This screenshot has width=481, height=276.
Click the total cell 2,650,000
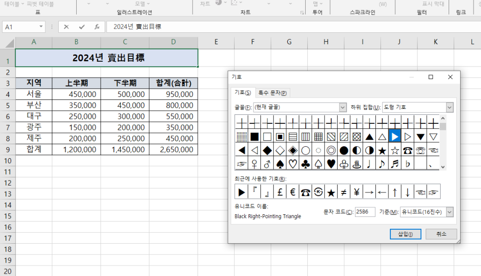point(173,150)
